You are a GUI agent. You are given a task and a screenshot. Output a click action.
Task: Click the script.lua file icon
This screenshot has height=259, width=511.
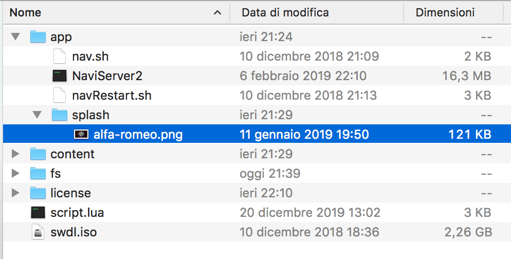coord(39,213)
